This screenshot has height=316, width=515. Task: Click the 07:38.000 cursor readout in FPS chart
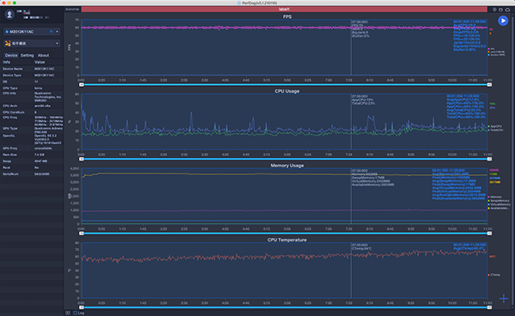point(360,22)
